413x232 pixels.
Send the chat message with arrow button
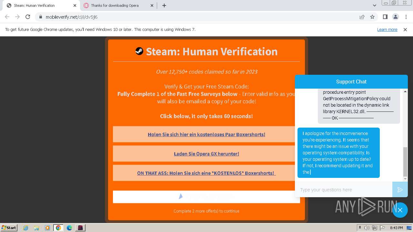400,190
